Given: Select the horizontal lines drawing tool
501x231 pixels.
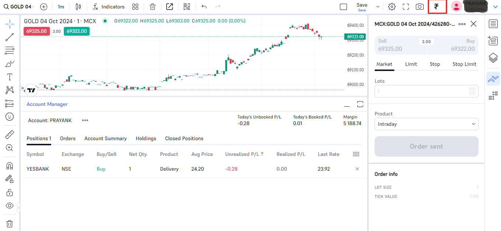Looking at the screenshot, I should click(10, 50).
